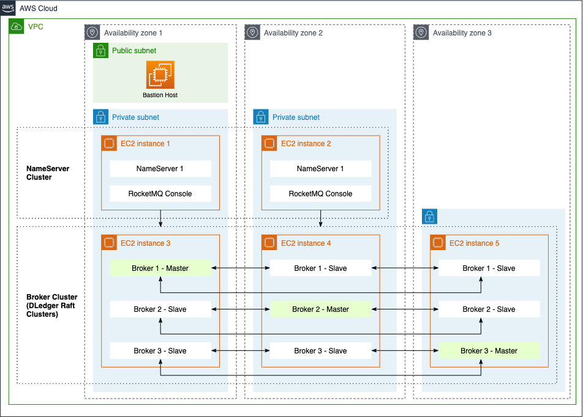The image size is (583, 417).
Task: Select the "Broker 2 - Master" box
Action: pos(320,309)
